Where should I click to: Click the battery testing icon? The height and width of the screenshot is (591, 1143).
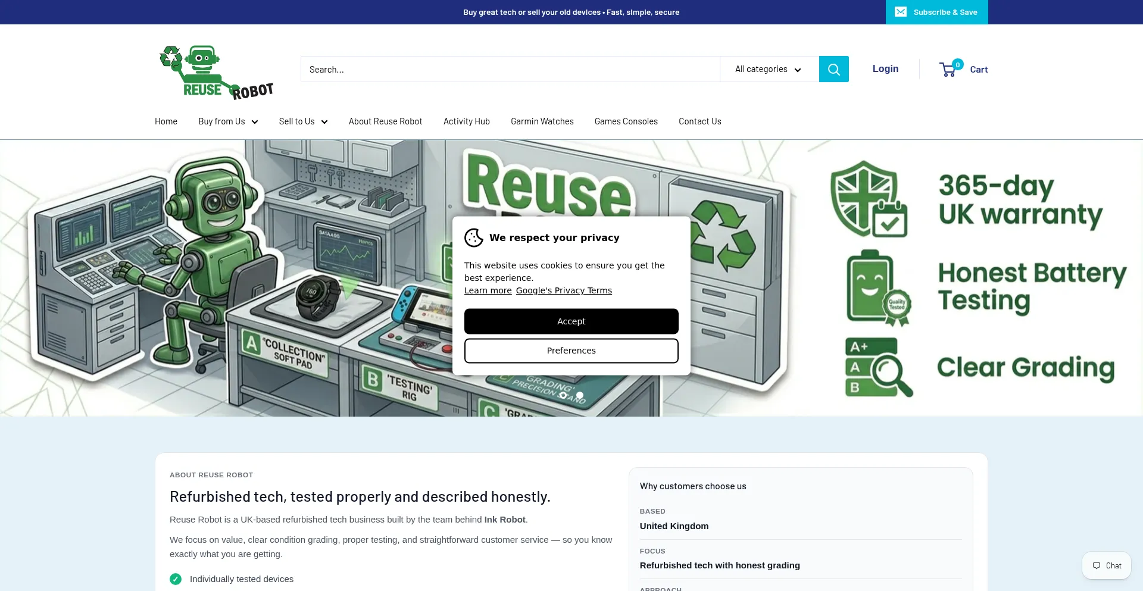pos(879,288)
